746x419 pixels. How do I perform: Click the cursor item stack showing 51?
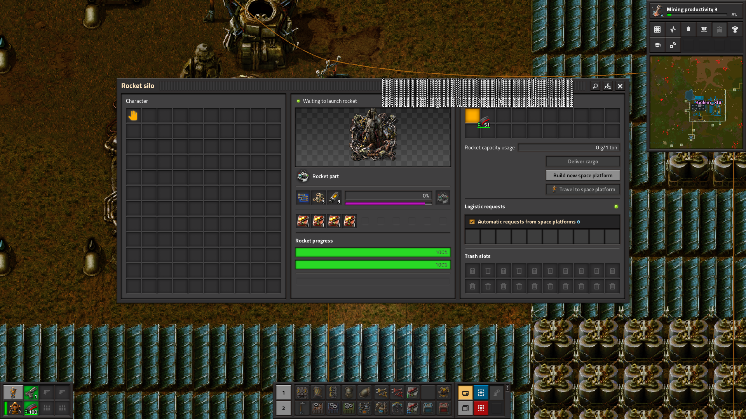(484, 123)
